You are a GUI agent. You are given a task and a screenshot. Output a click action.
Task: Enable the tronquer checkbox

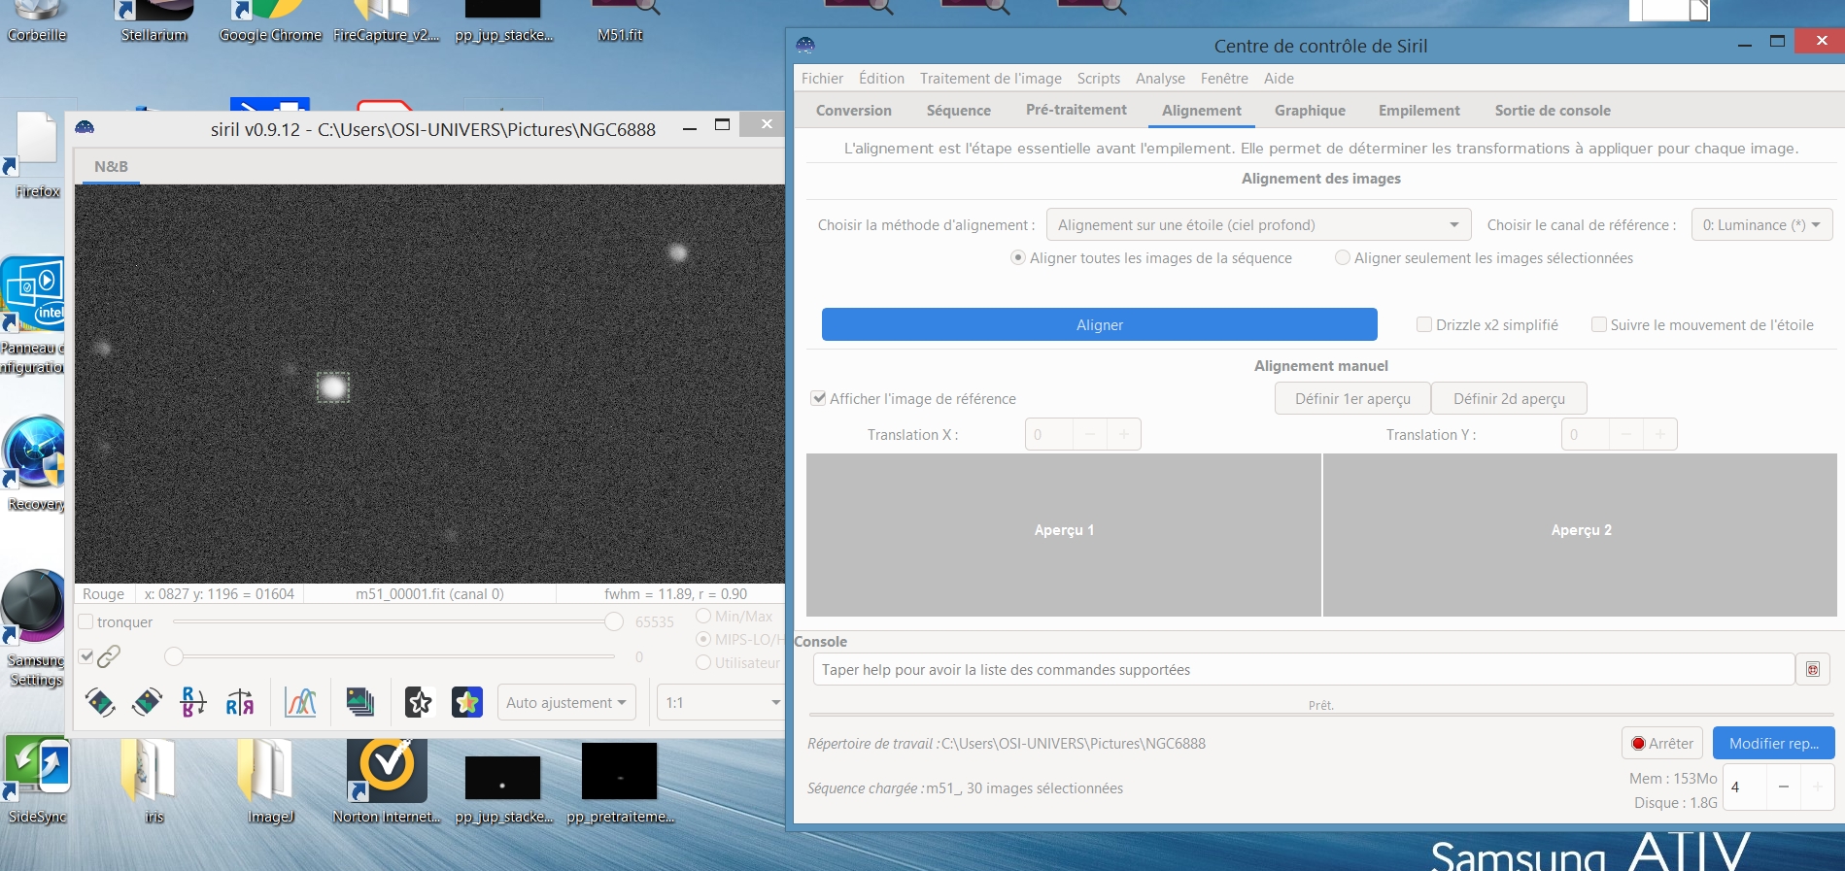point(86,621)
